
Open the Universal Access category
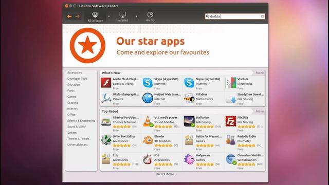coord(78,145)
